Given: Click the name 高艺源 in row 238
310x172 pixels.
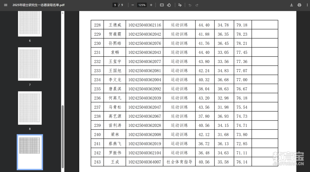Looking at the screenshot, I should [x=115, y=116].
